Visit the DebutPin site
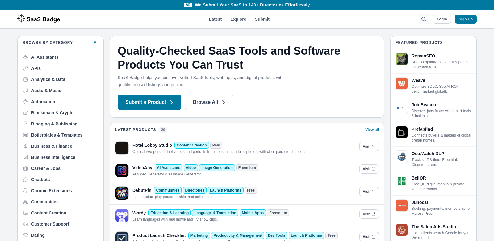This screenshot has height=241, width=494. 369,192
